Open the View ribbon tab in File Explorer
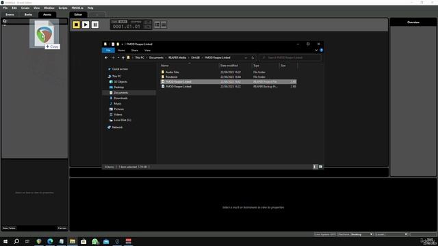Viewport: 438px width, 246px height. click(148, 51)
